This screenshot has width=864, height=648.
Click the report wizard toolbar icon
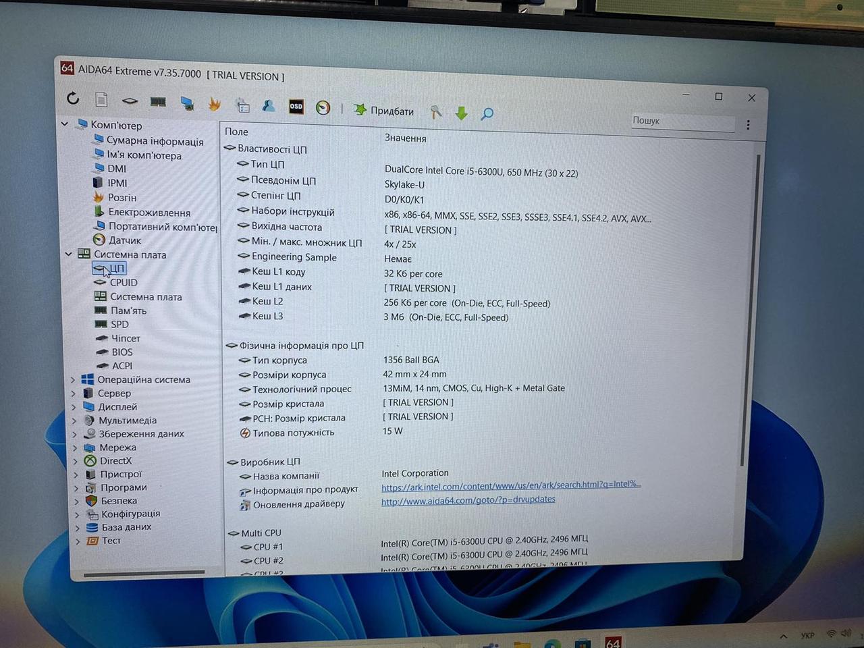point(242,105)
